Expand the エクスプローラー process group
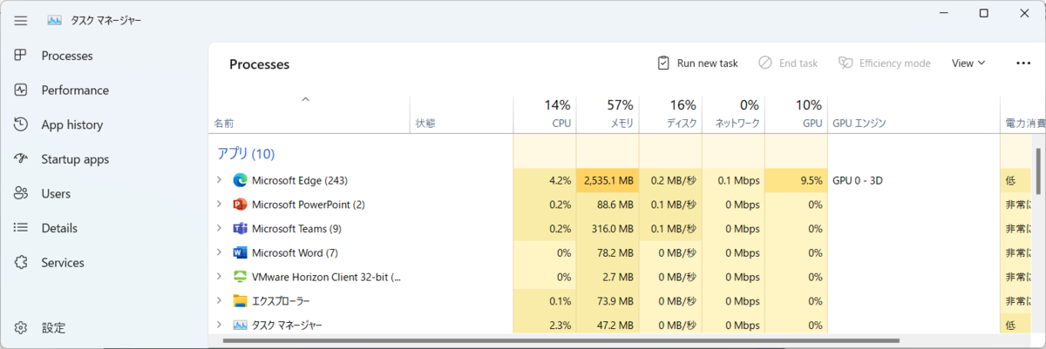Image resolution: width=1046 pixels, height=349 pixels. tap(220, 301)
